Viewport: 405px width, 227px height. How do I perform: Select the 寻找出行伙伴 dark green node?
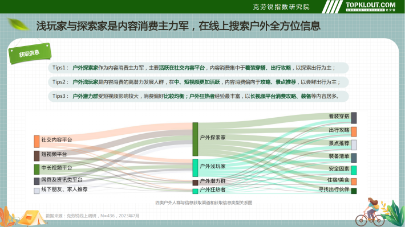(354, 191)
